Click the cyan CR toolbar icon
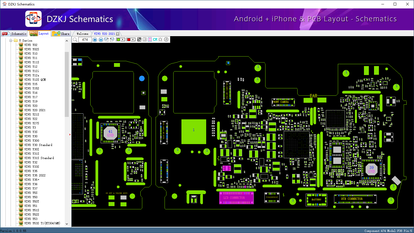 coord(155,40)
